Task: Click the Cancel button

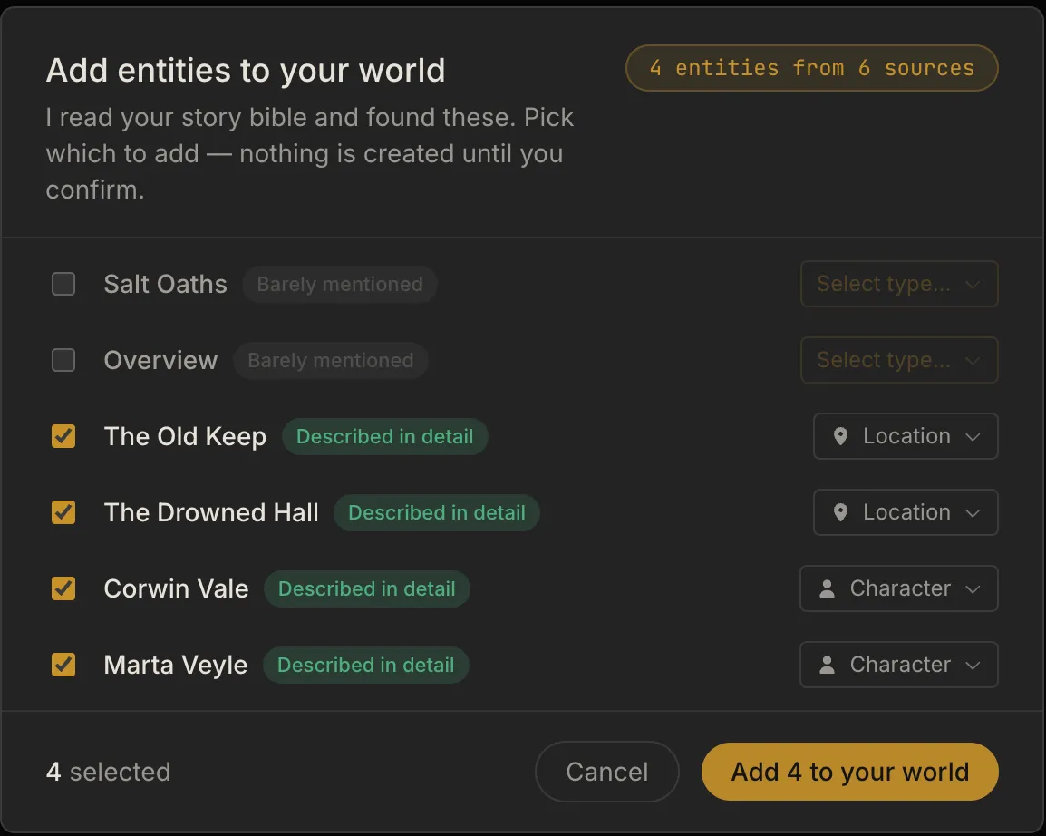Action: coord(607,772)
